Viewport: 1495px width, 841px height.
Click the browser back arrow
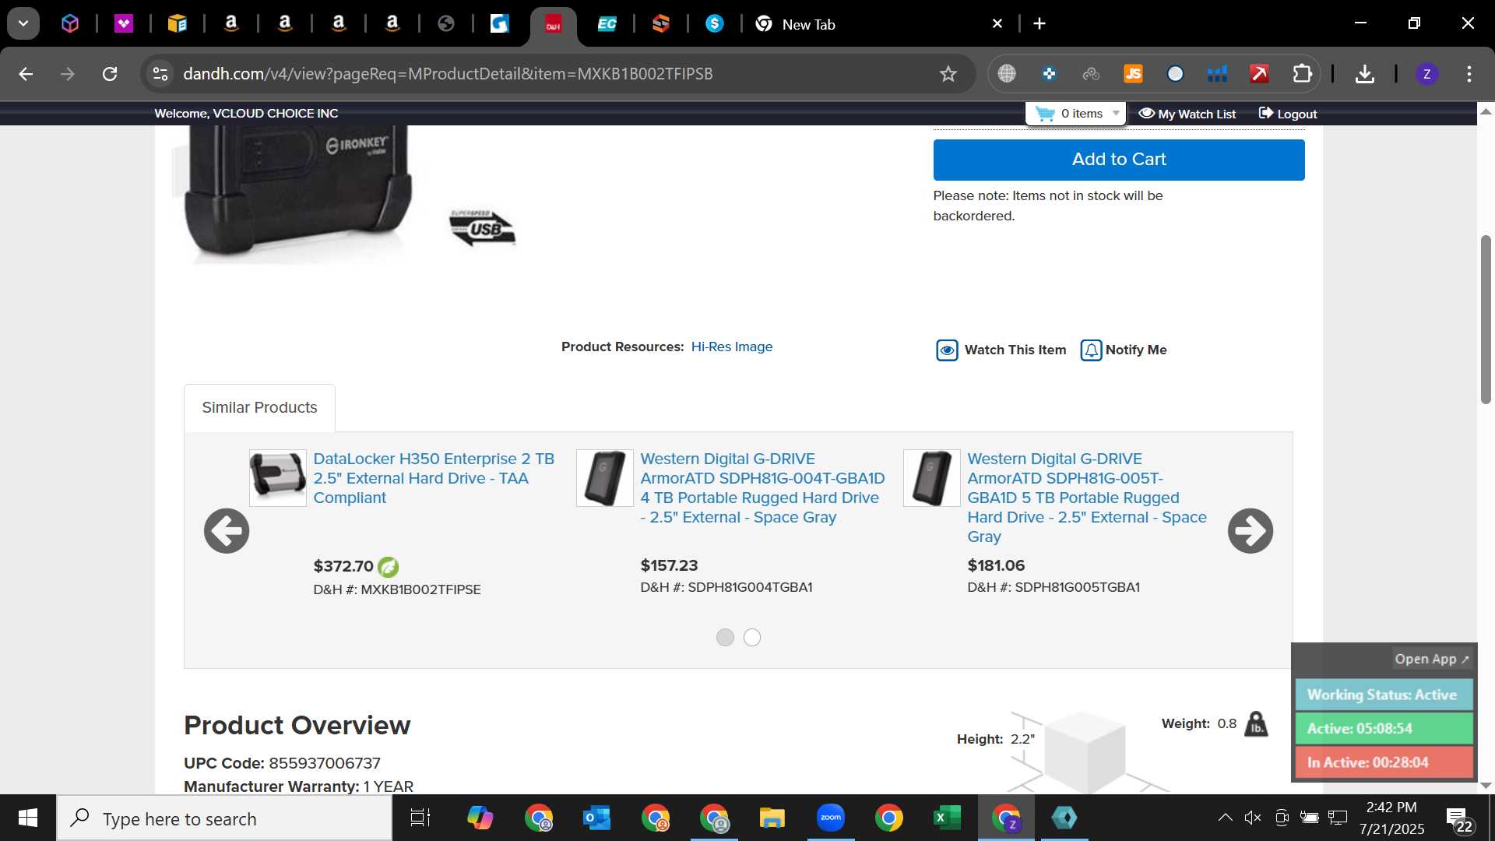pyautogui.click(x=26, y=74)
